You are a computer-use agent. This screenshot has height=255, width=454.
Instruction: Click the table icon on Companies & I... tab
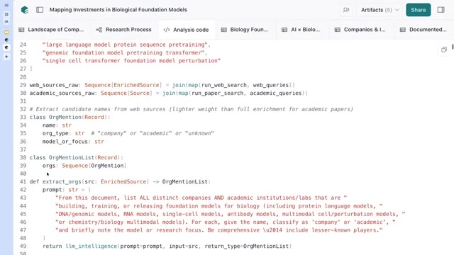tap(338, 30)
